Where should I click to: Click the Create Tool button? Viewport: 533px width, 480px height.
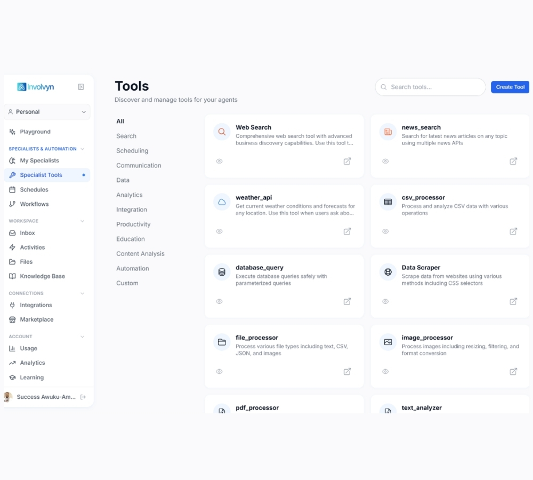[x=510, y=87]
